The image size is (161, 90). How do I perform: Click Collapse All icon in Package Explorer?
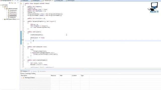tap(10, 3)
